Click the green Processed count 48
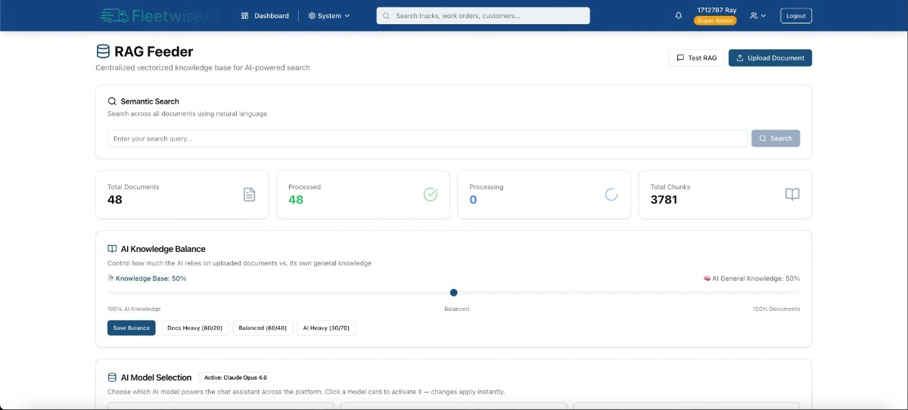This screenshot has width=908, height=410. 296,200
